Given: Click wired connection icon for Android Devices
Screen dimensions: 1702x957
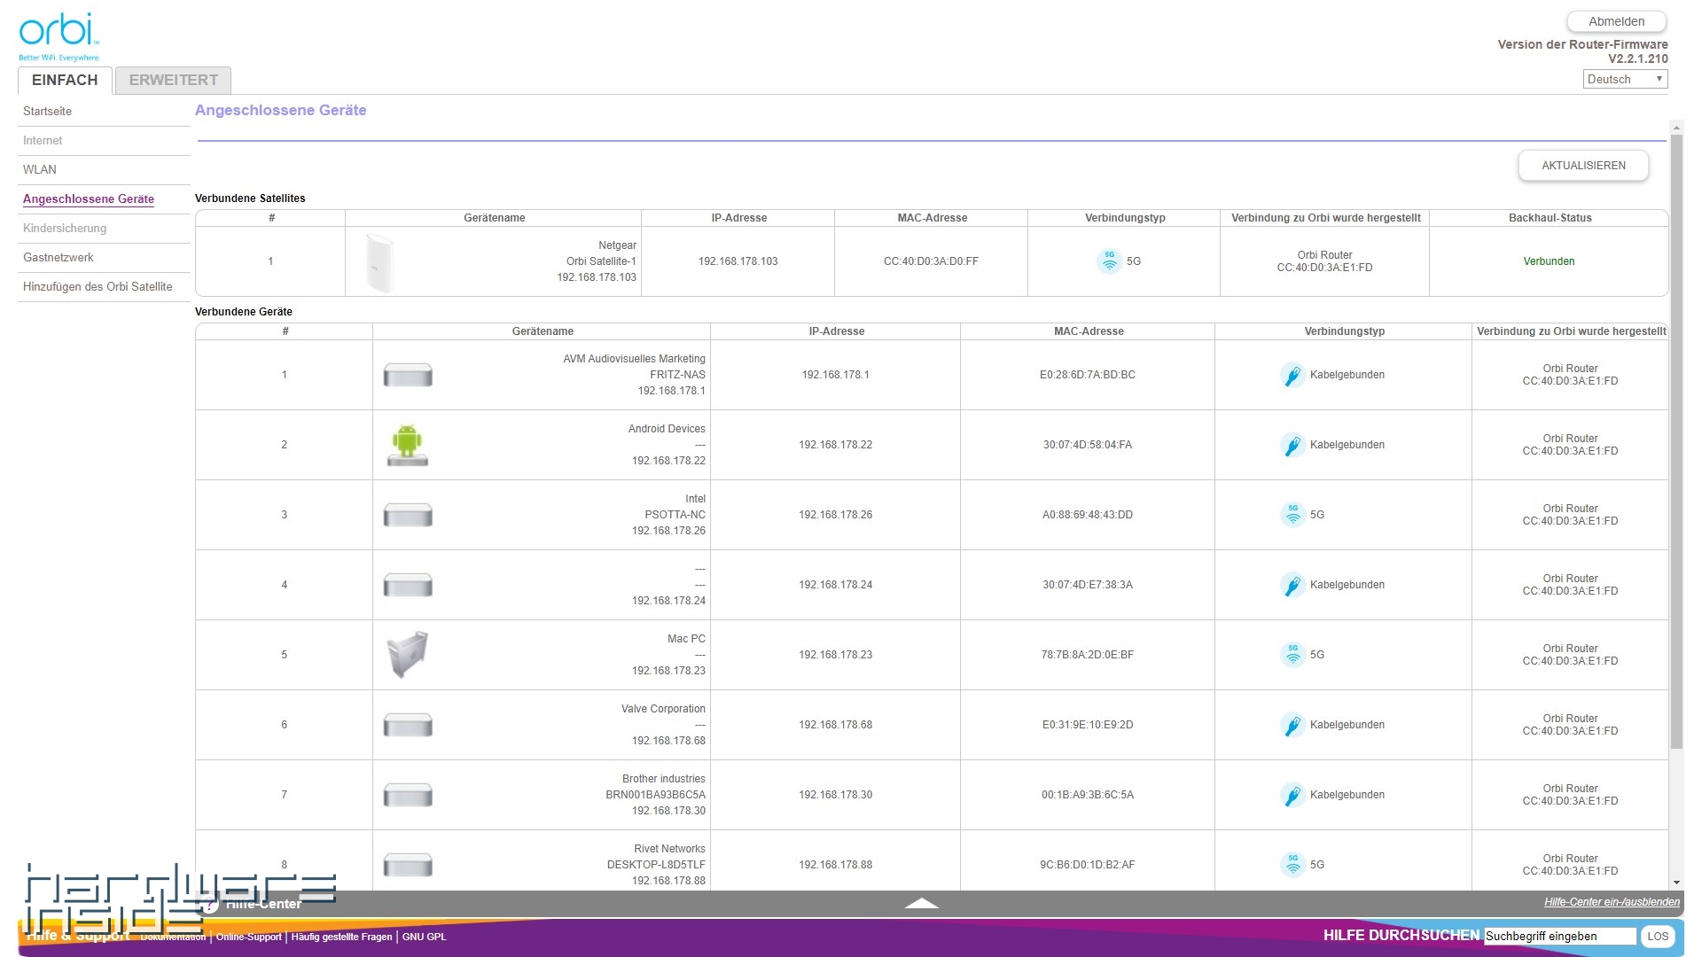Looking at the screenshot, I should coord(1292,445).
